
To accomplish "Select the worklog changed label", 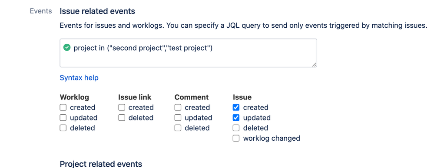I will 272,138.
